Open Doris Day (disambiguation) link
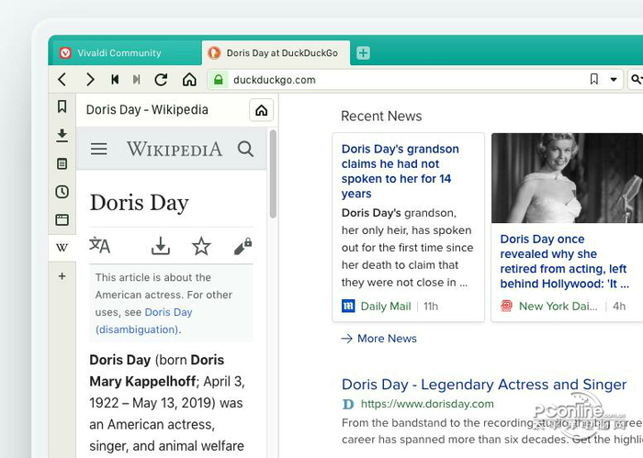Screen dimensions: 643x458 click(138, 329)
